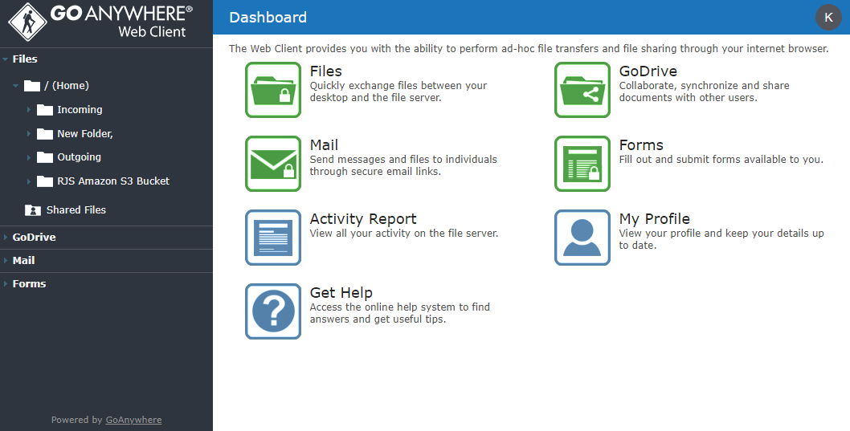Select the Outgoing folder in tree
The width and height of the screenshot is (850, 431).
(79, 157)
